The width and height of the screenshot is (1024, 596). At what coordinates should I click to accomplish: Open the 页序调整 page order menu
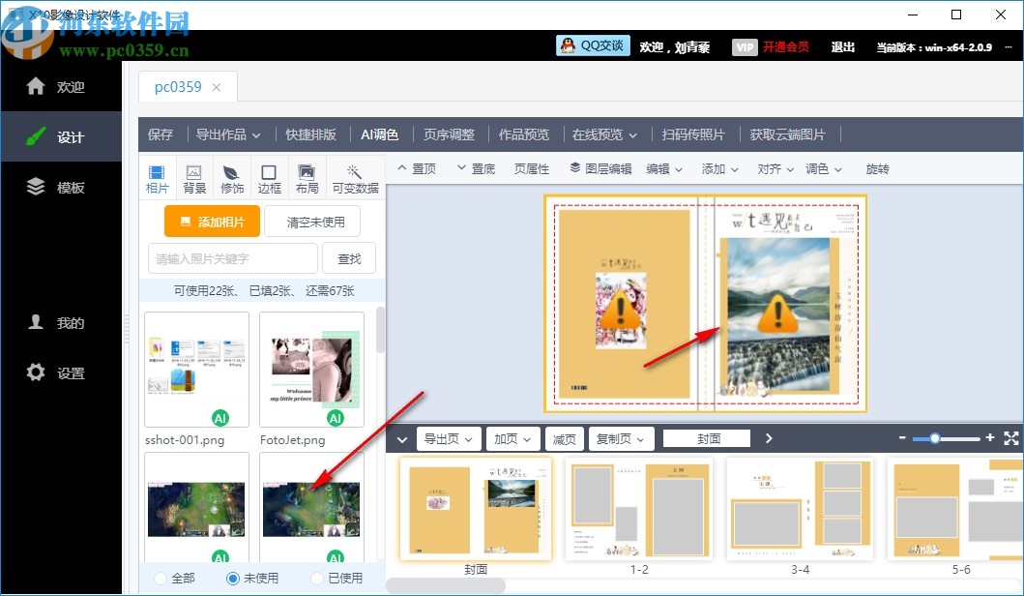pyautogui.click(x=449, y=134)
